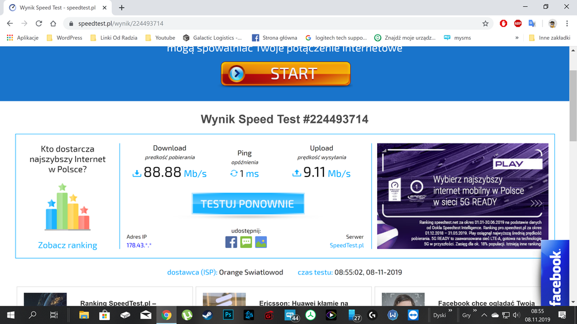The width and height of the screenshot is (577, 324).
Task: Open the Aplikacje apps shortcut
Action: pyautogui.click(x=23, y=37)
